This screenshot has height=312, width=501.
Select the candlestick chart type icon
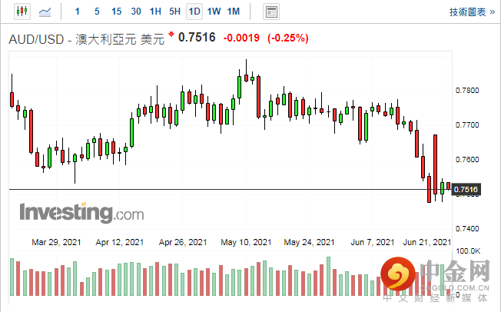coord(22,12)
